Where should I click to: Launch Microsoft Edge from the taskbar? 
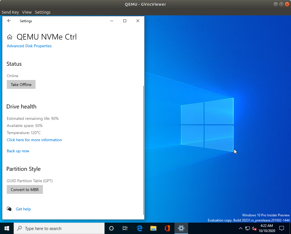[x=139, y=228]
